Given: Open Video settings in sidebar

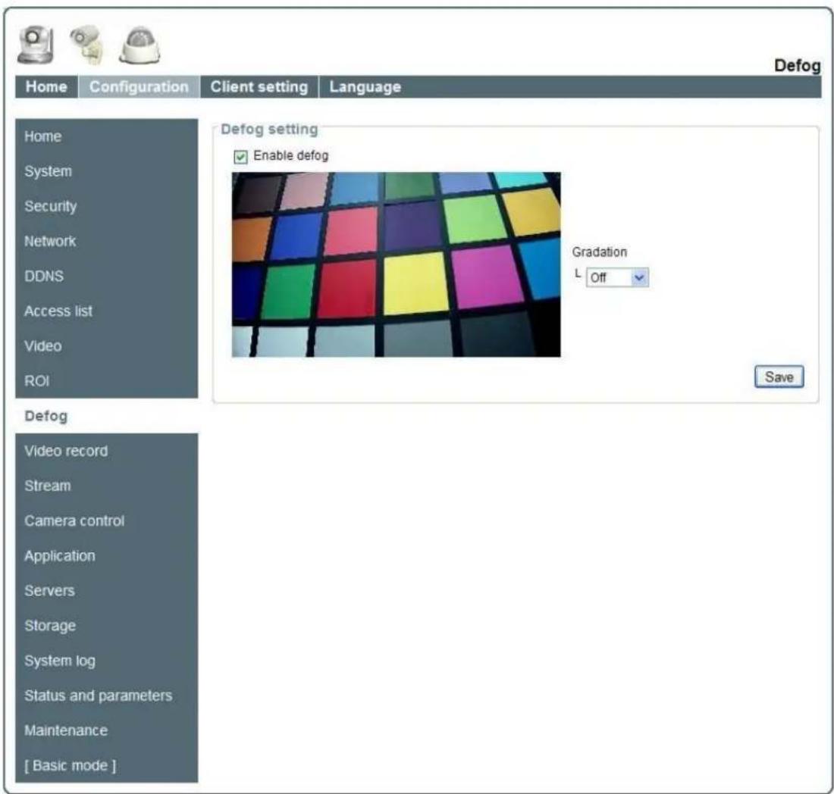Looking at the screenshot, I should tap(106, 346).
